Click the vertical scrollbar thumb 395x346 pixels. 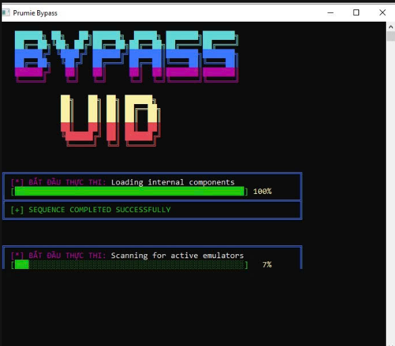(x=391, y=36)
